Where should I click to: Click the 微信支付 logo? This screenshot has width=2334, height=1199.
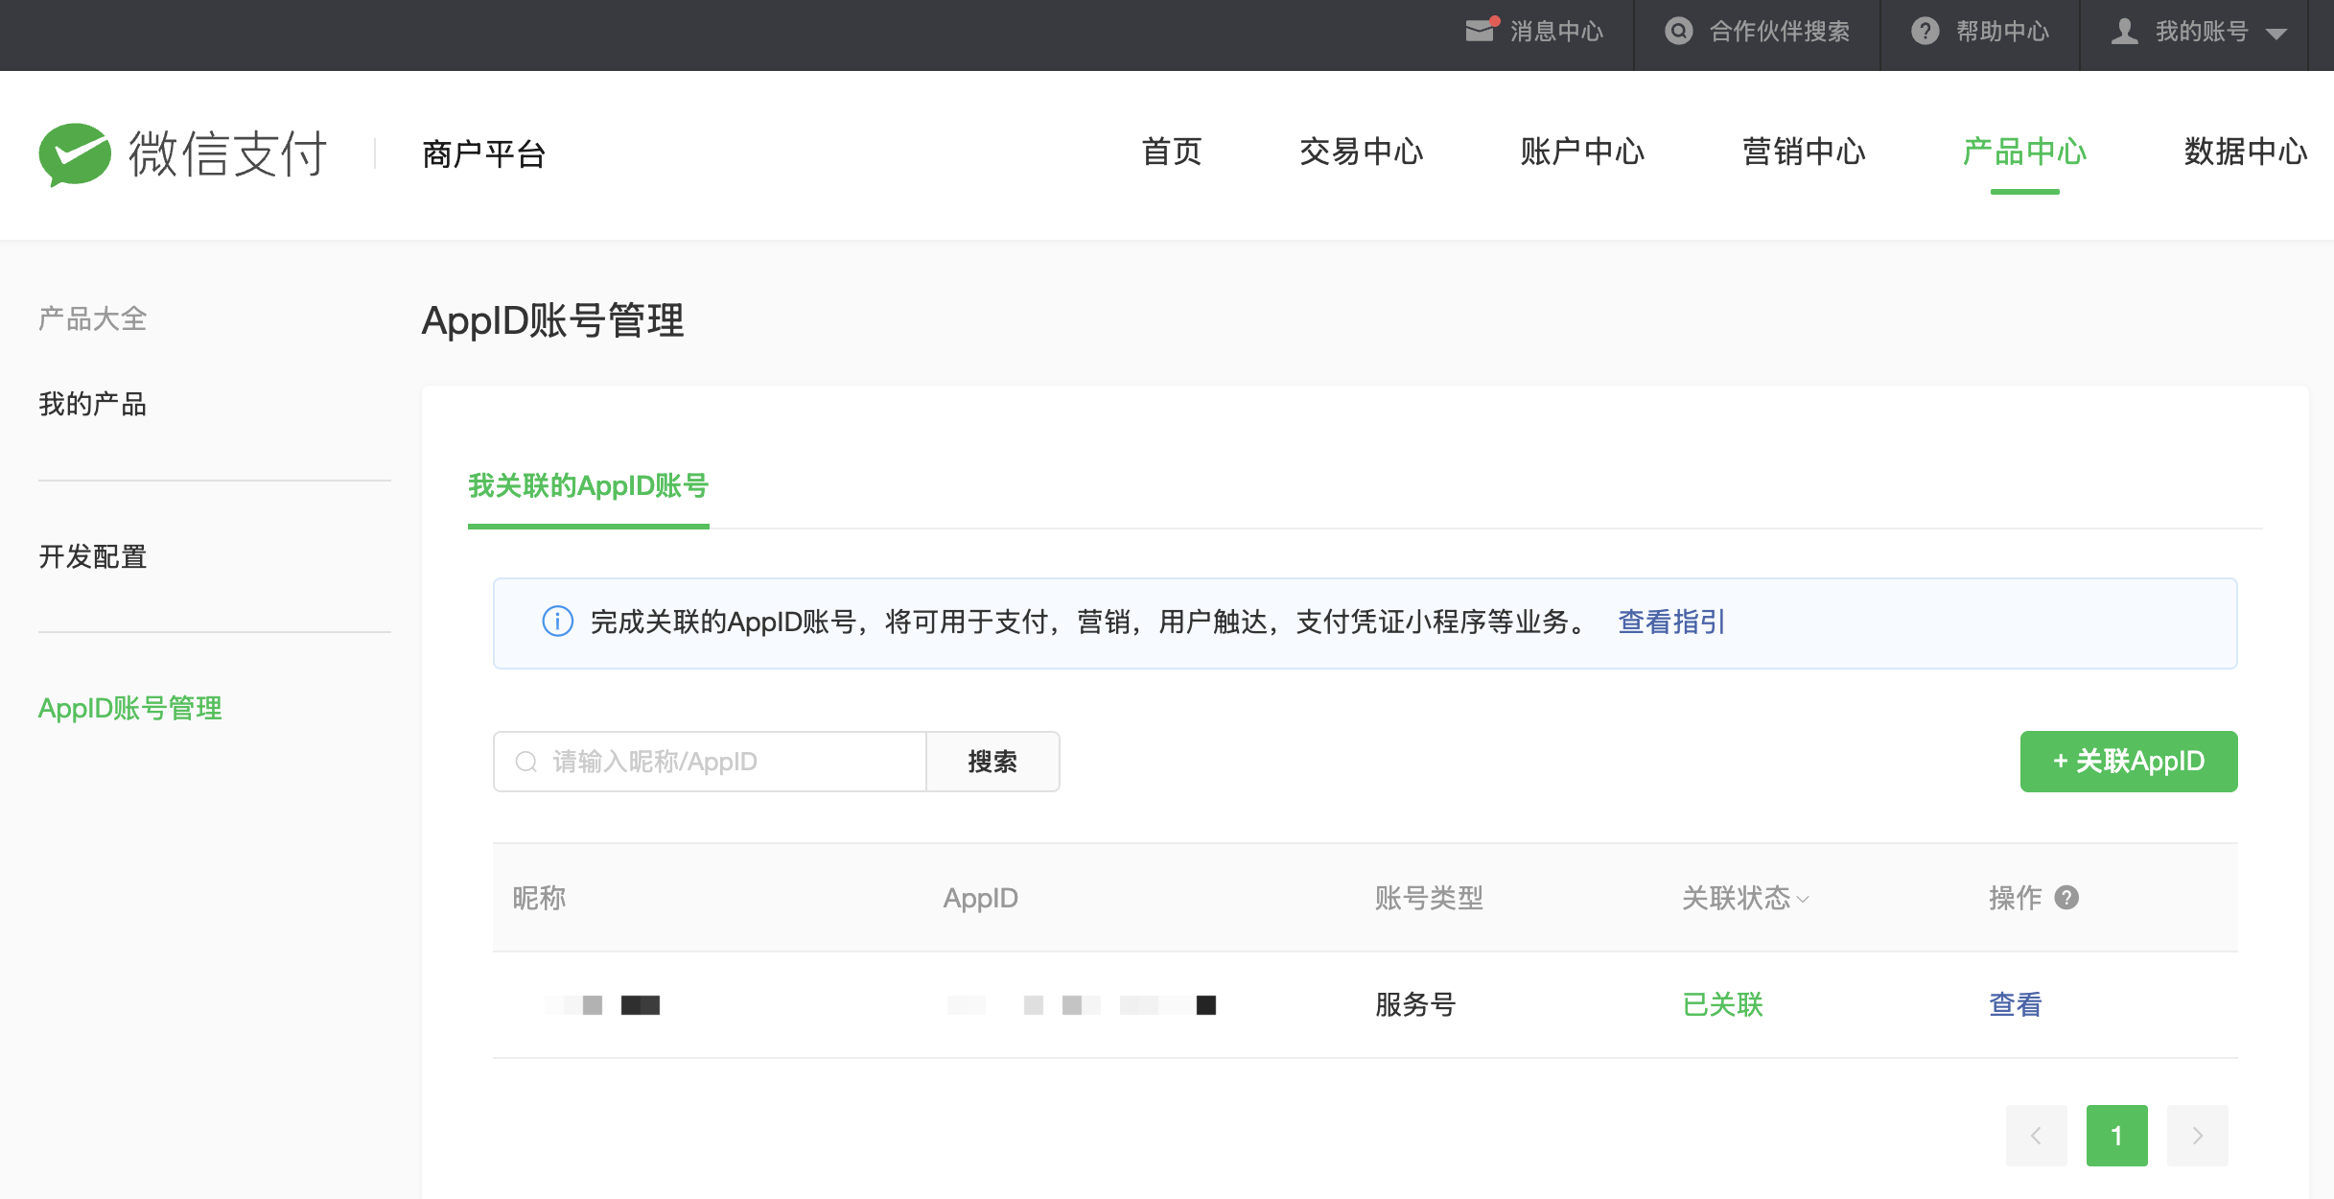(x=183, y=153)
